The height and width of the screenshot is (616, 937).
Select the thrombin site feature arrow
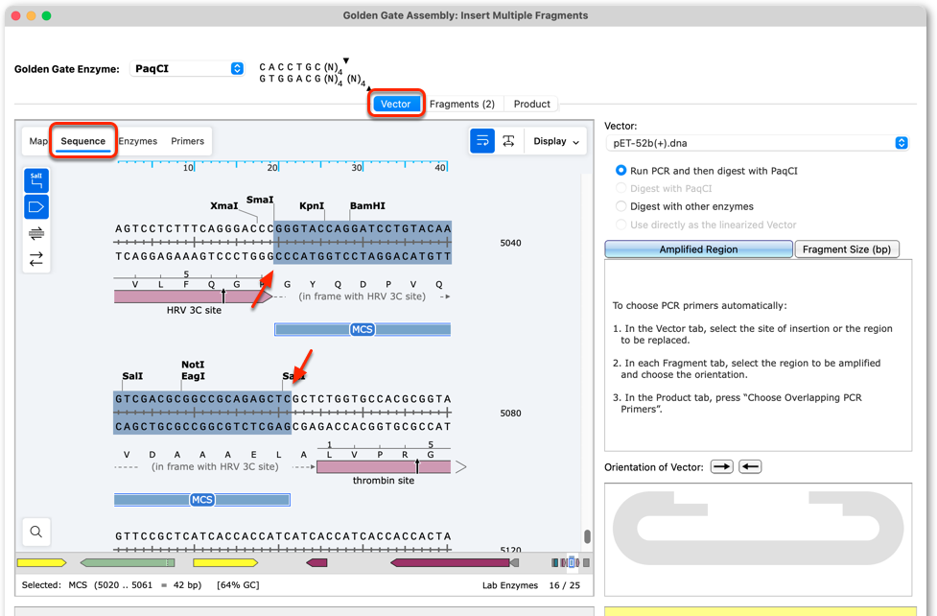[x=384, y=467]
